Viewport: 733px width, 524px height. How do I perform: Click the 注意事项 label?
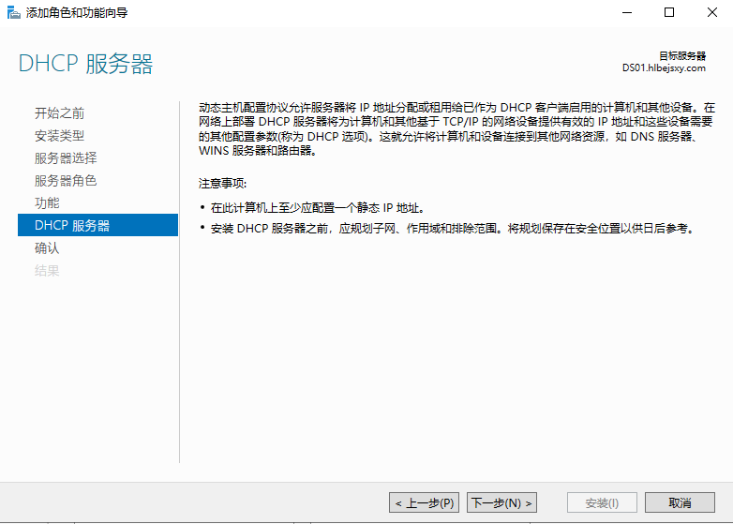[223, 183]
